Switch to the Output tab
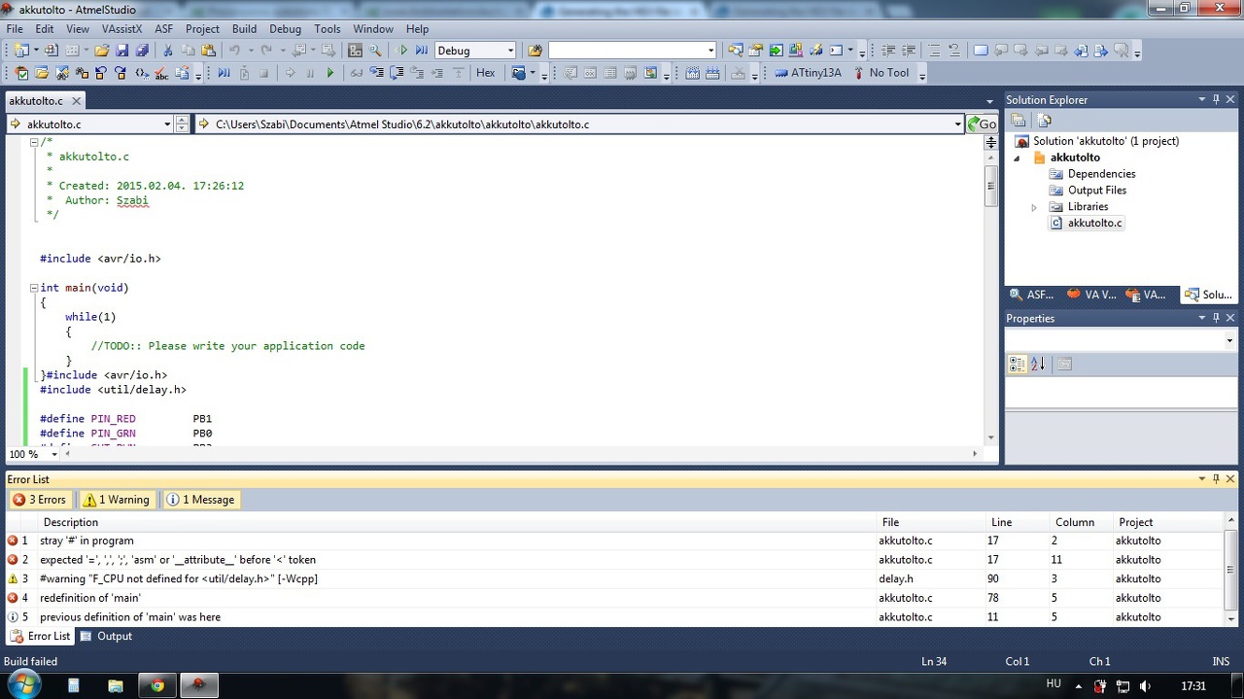Viewport: 1244px width, 699px height. (x=106, y=637)
